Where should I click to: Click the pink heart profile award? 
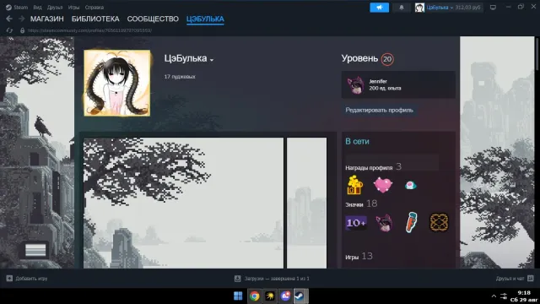(x=382, y=185)
